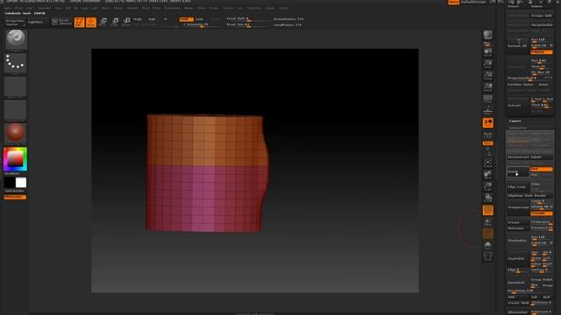Toggle the Transp transparency icon
This screenshot has height=315, width=561.
tap(487, 221)
